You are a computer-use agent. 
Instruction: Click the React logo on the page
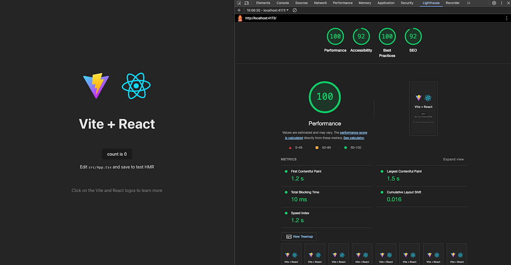(x=136, y=85)
